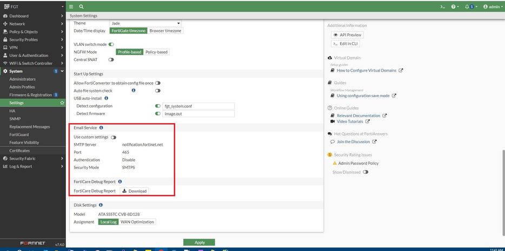Toggle Detect configuration switch
Viewport: 505px width, 251px height.
tap(157, 106)
